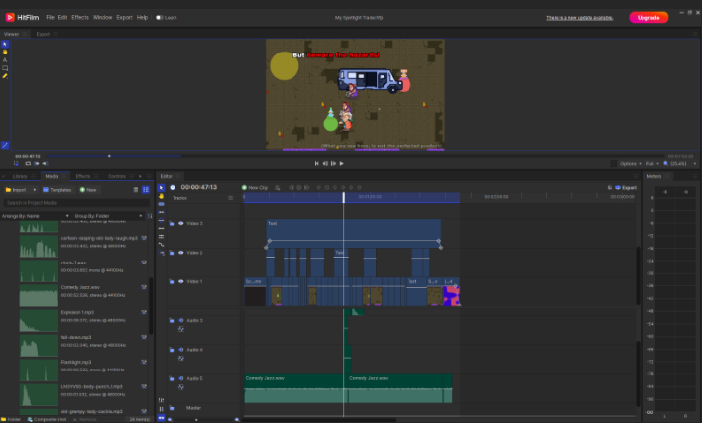Lock the Audio 5 track
702x423 pixels.
tap(172, 378)
